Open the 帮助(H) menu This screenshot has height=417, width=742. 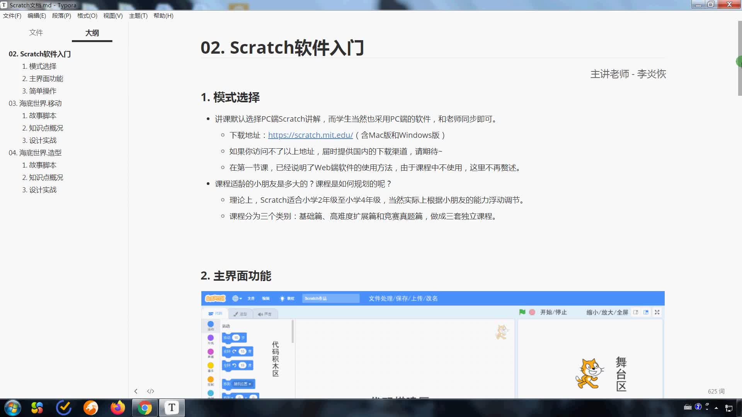pos(163,16)
